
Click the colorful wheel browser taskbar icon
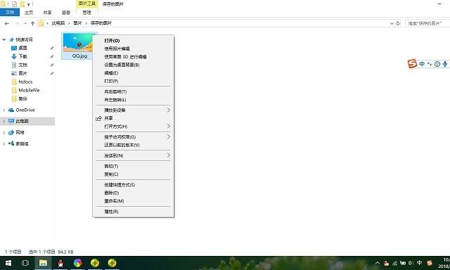tap(77, 263)
